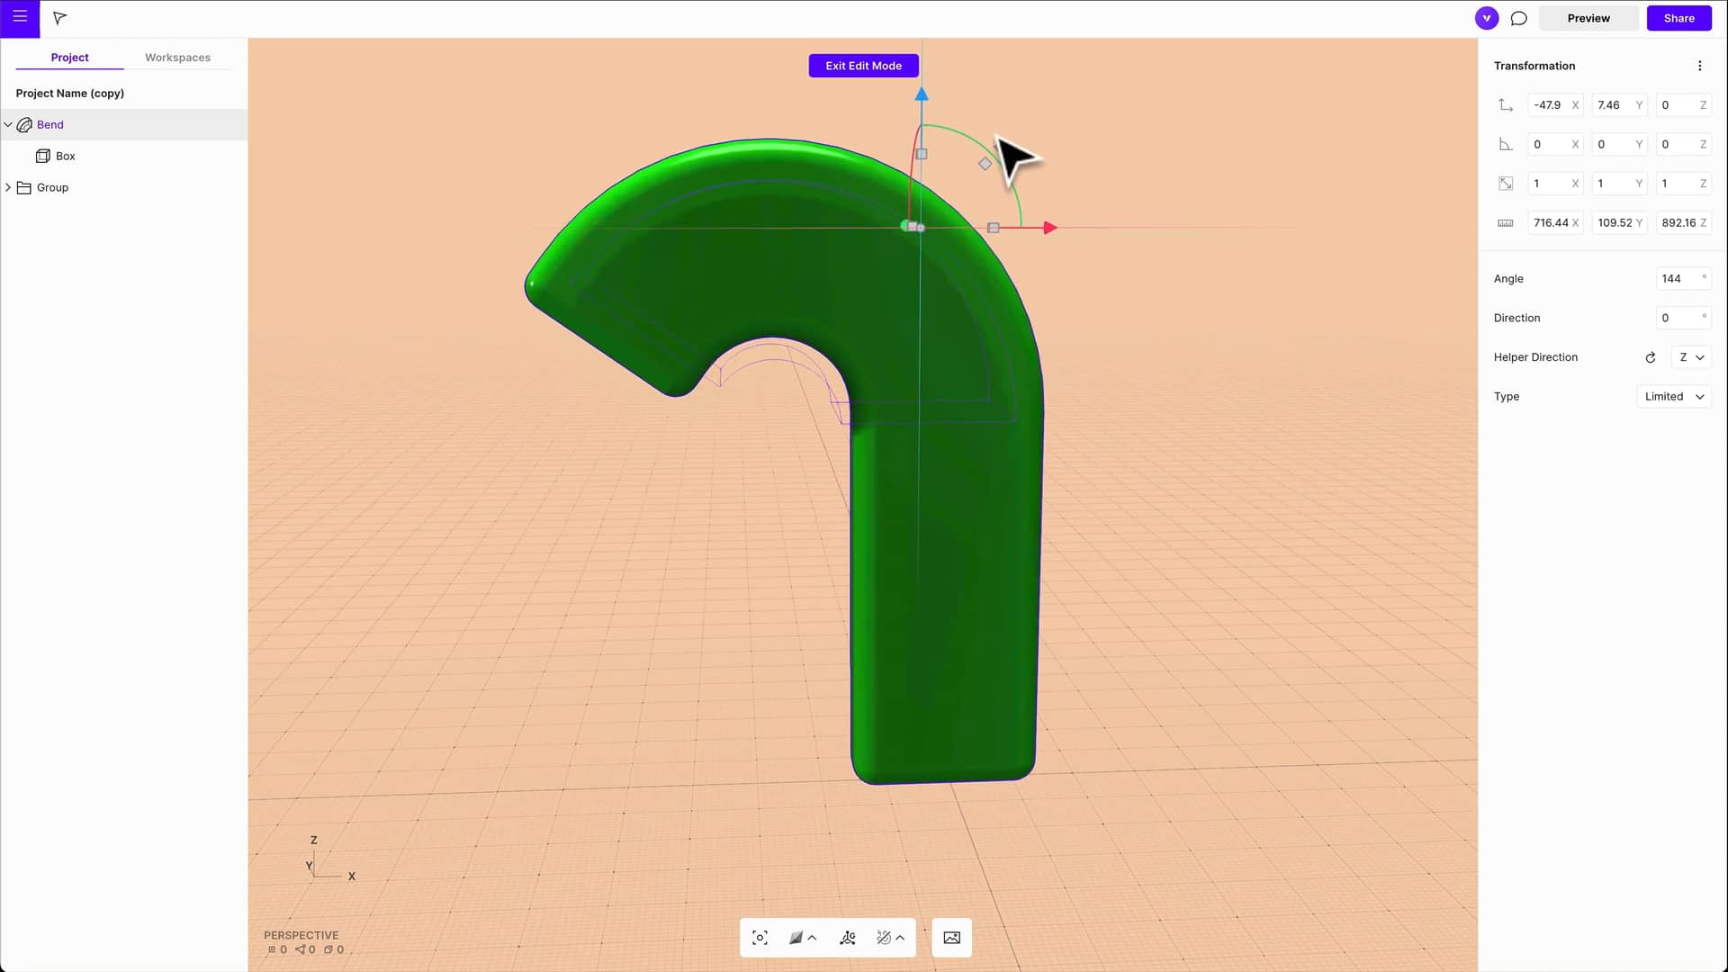Viewport: 1728px width, 972px height.
Task: Open the Helper Direction Z dropdown
Action: click(1691, 357)
